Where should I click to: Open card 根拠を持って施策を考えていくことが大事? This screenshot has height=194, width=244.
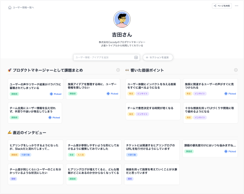pyautogui.click(x=152, y=174)
